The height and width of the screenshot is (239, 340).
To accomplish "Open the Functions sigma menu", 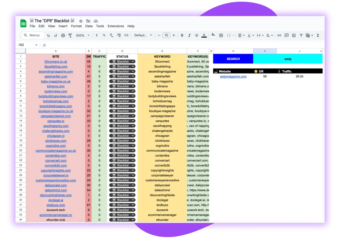I will coord(318,35).
